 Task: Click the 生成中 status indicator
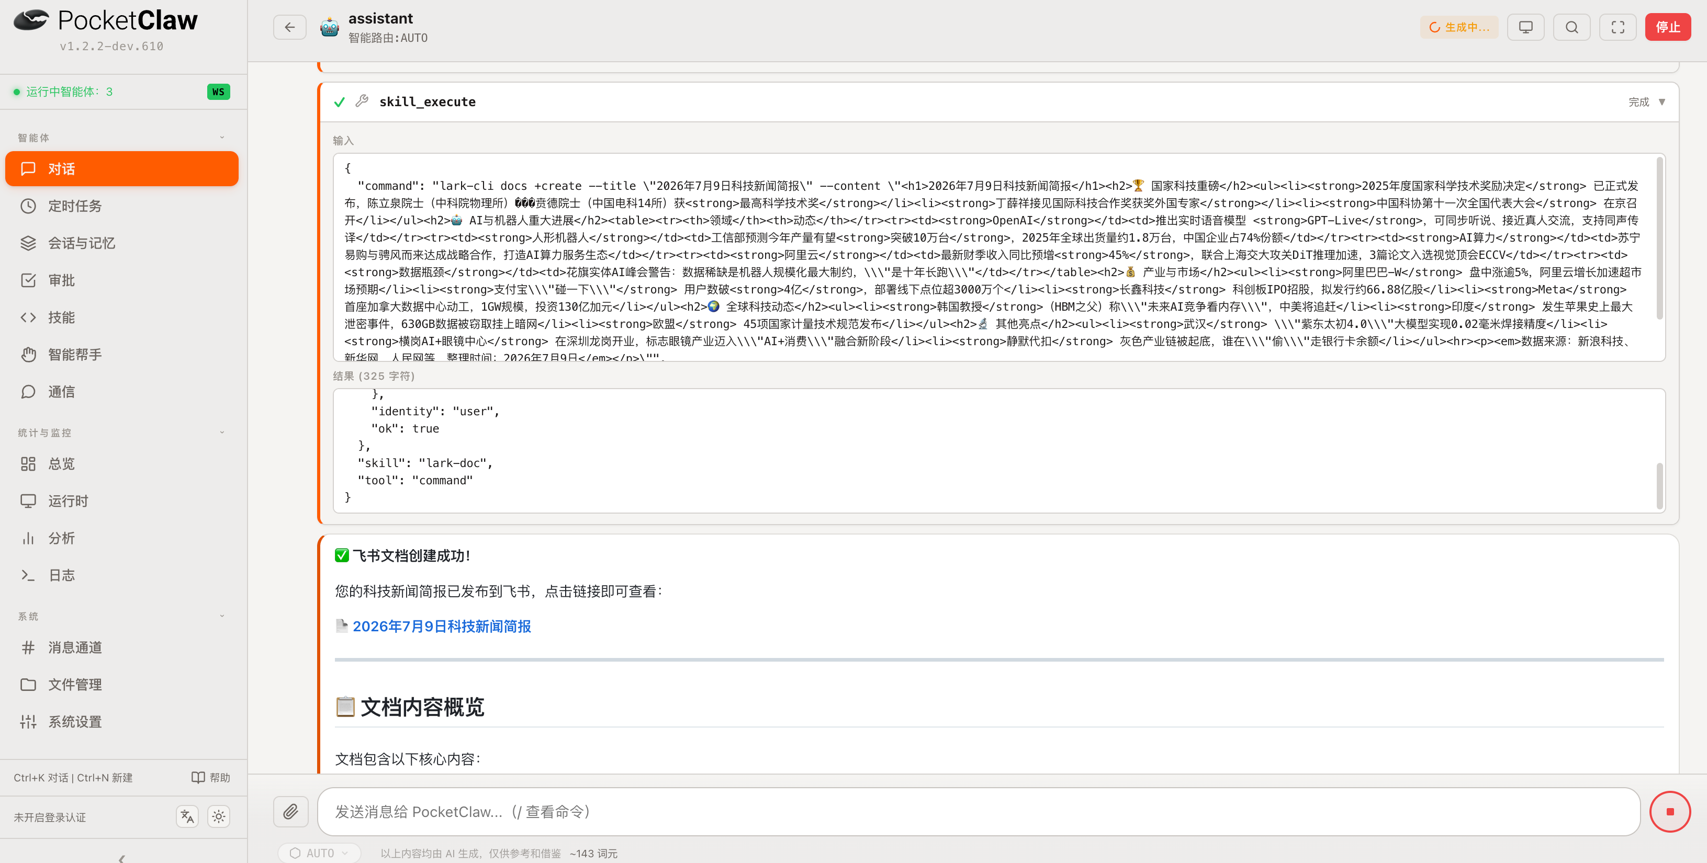[x=1459, y=27]
